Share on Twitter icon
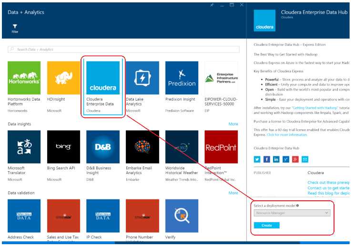The height and width of the screenshot is (248, 355). [257, 159]
